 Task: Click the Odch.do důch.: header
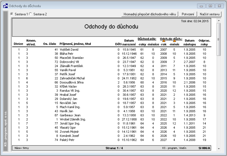[x=171, y=39]
